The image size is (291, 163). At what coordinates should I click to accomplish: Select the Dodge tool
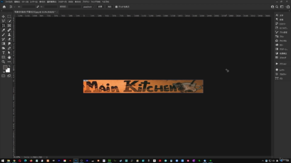pos(3,48)
